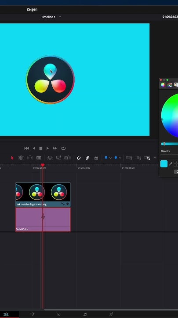
Task: Click the red playhead handle in the ruler
Action: (x=43, y=165)
